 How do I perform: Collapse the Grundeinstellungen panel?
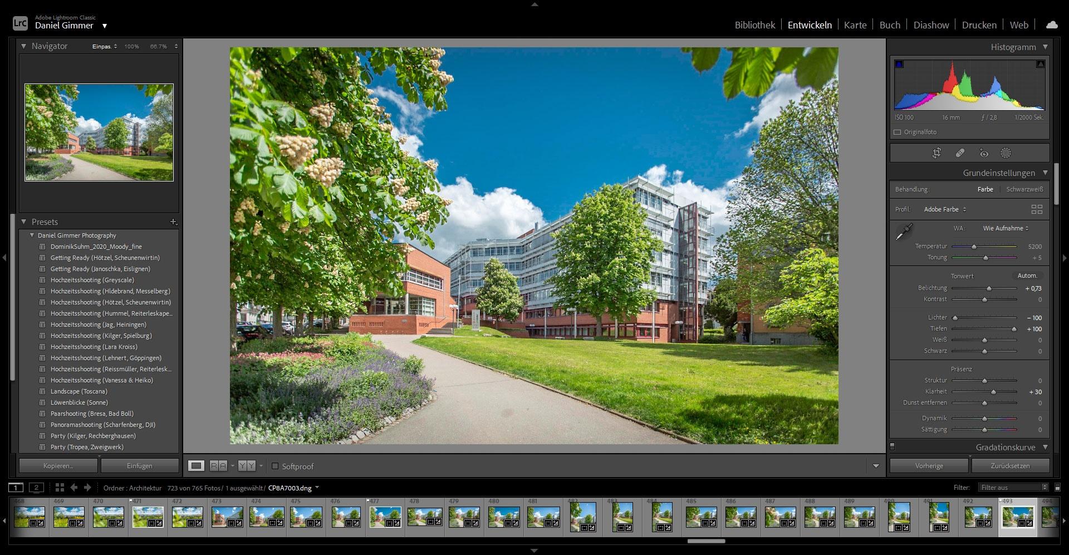pos(1045,173)
